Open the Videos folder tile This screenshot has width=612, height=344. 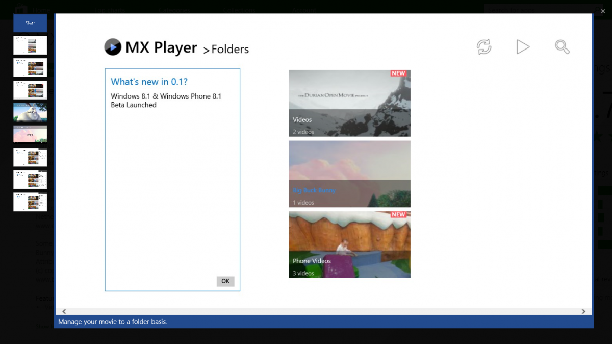point(350,103)
